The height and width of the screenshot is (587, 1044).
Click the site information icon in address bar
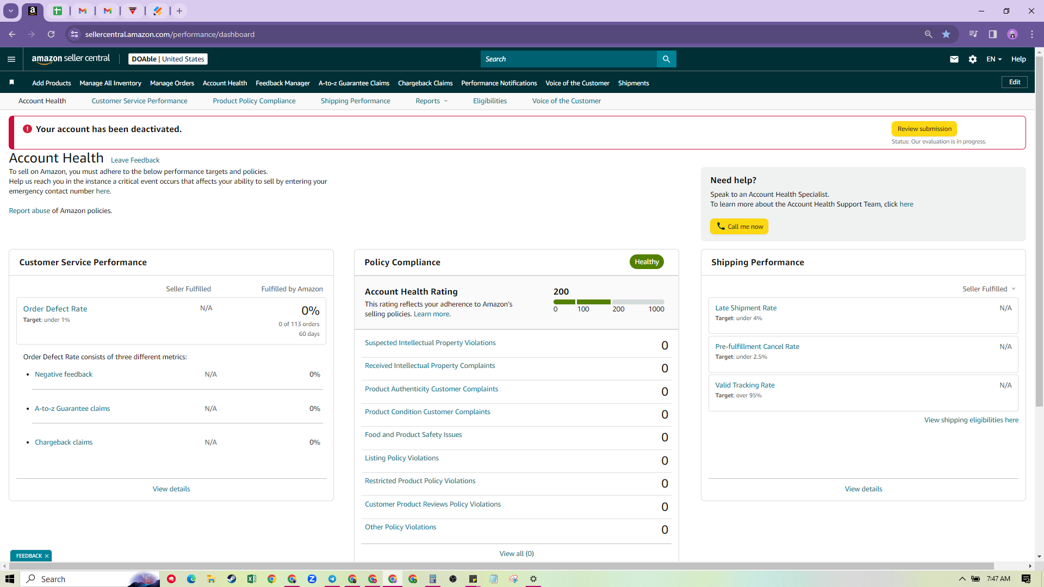[74, 34]
